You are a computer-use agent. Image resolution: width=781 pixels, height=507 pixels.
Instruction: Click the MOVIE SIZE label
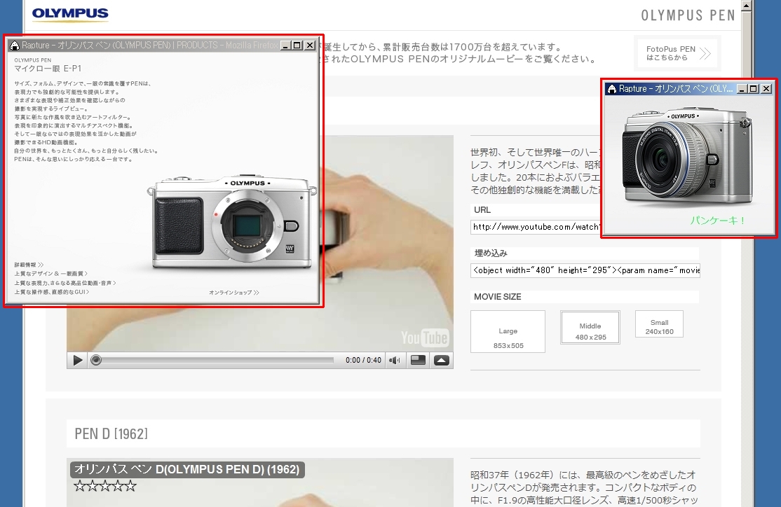(498, 297)
